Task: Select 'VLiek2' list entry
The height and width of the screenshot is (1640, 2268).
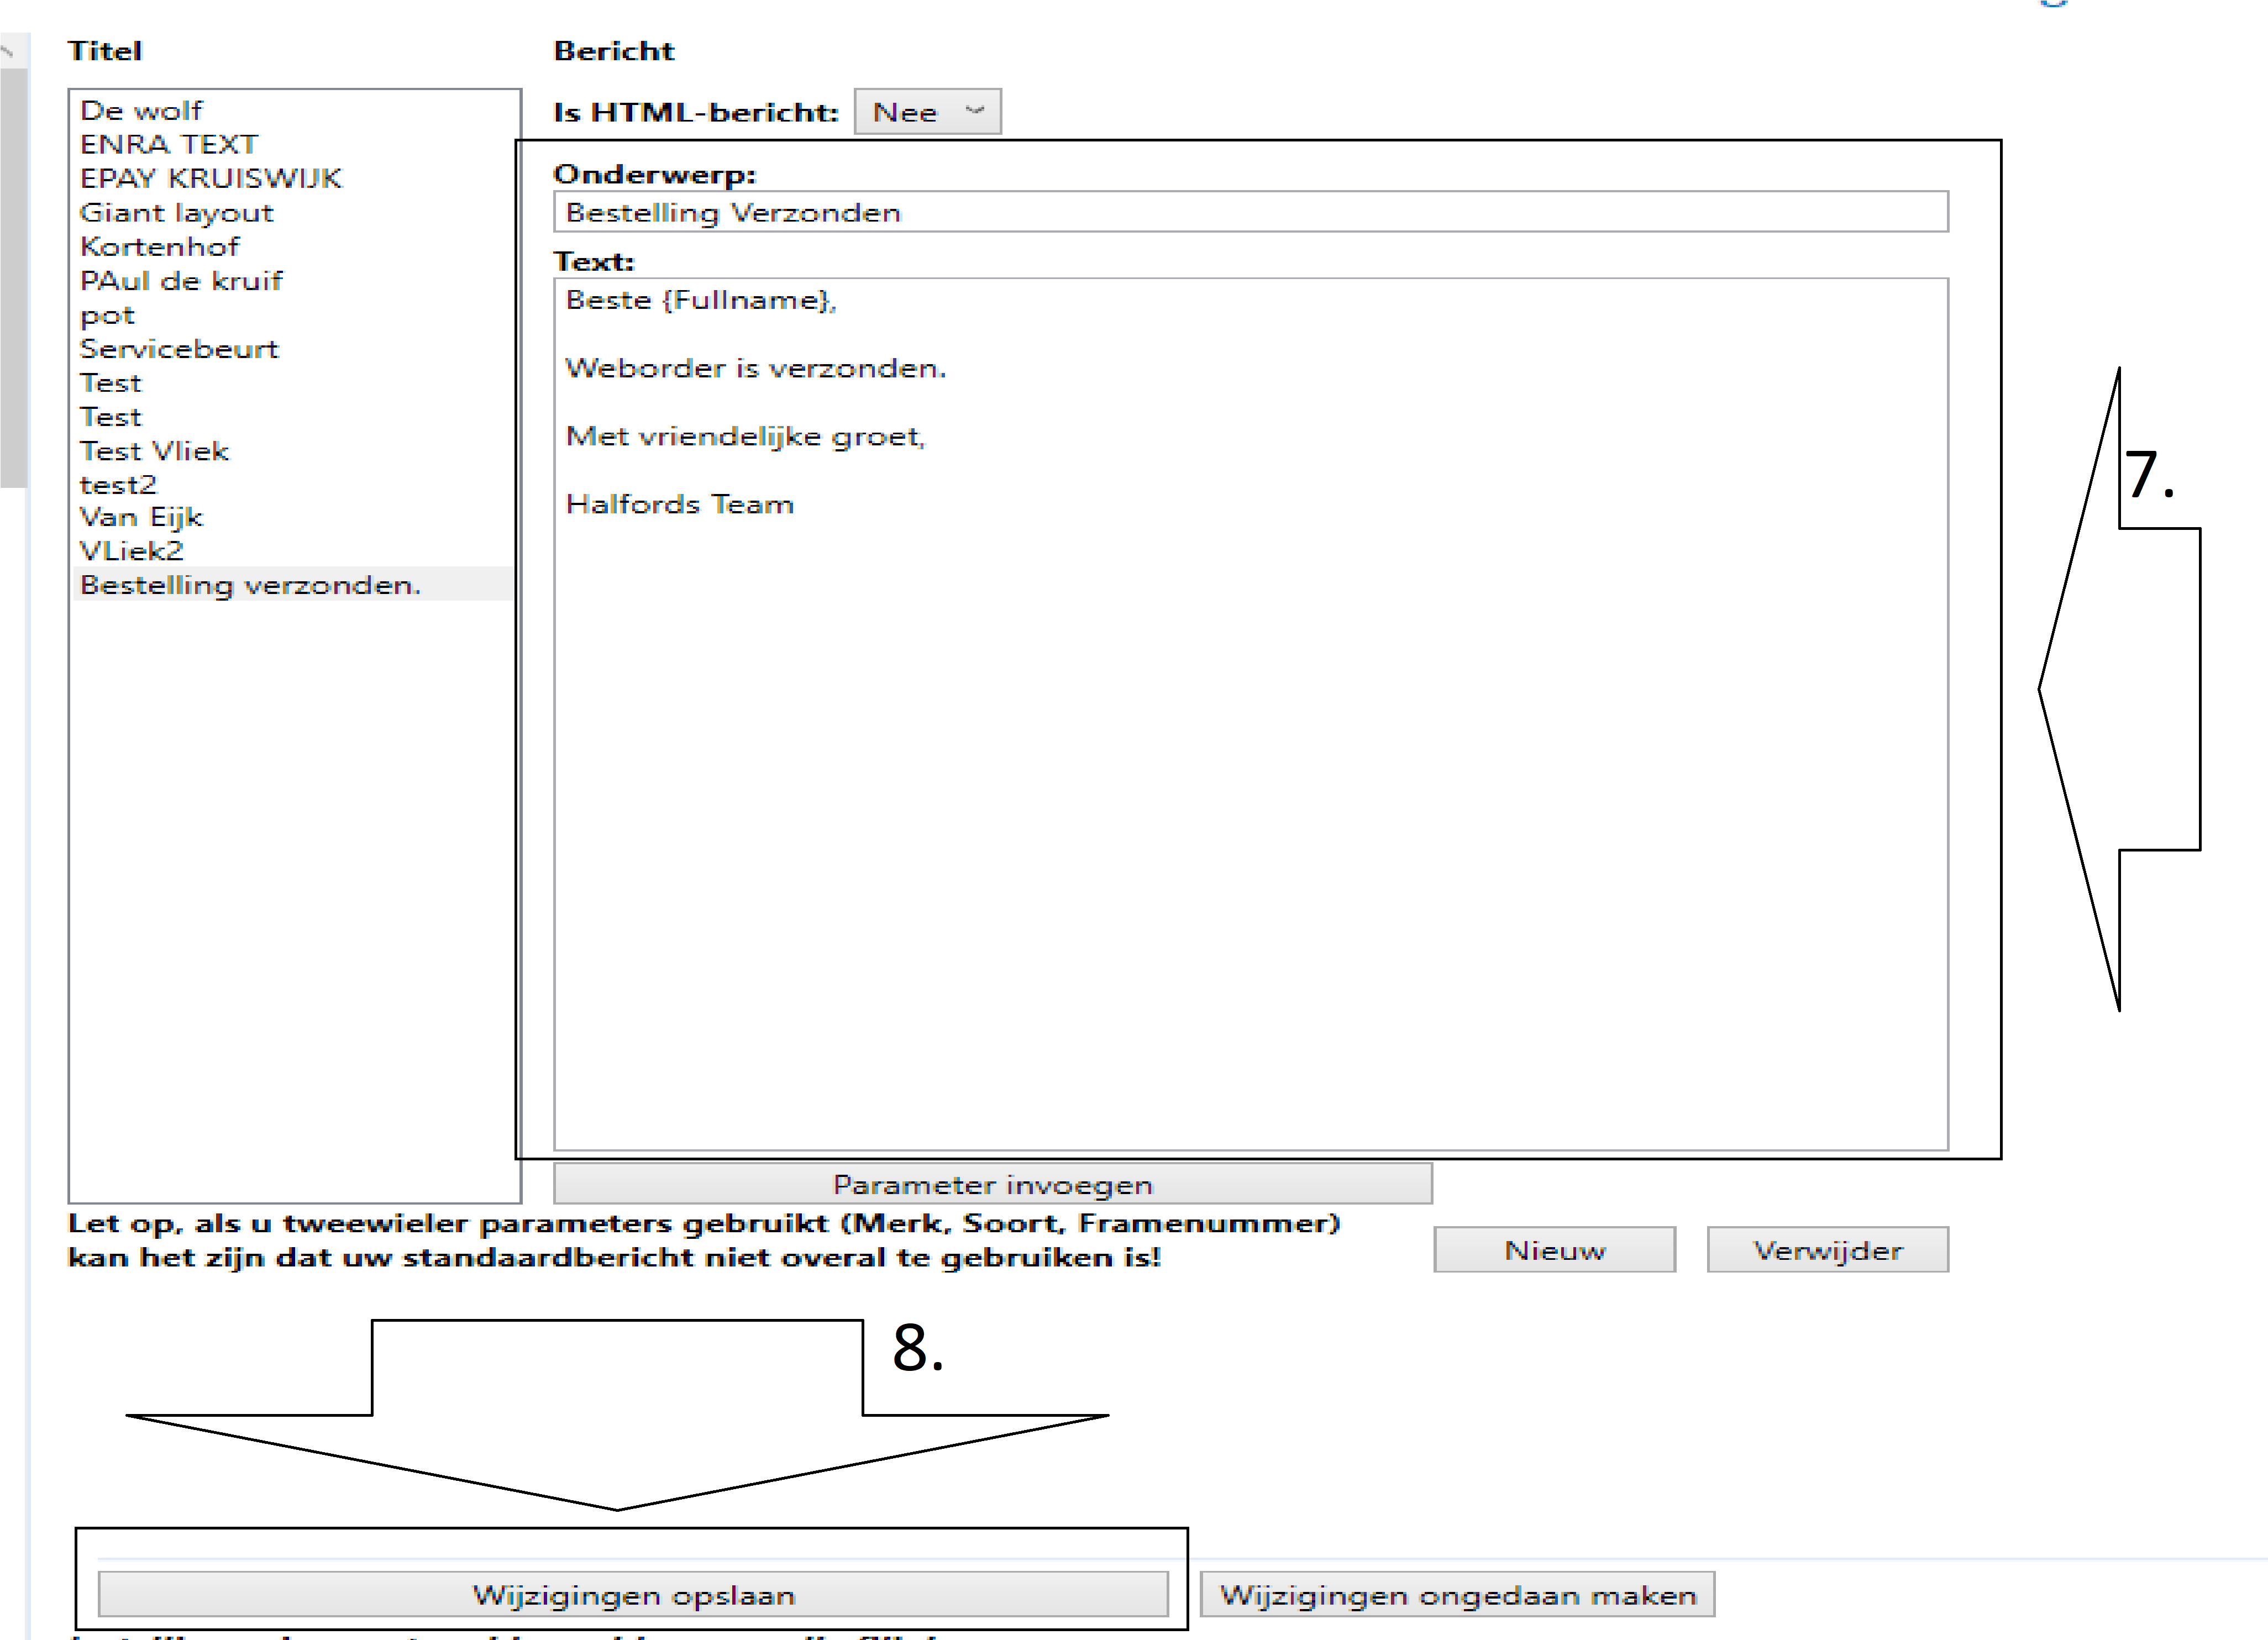Action: (x=132, y=551)
